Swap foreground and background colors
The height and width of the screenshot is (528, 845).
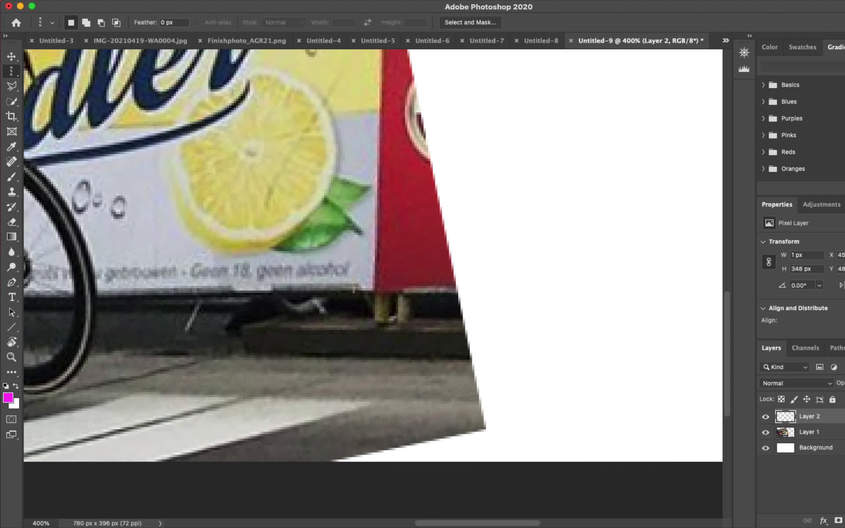(16, 386)
